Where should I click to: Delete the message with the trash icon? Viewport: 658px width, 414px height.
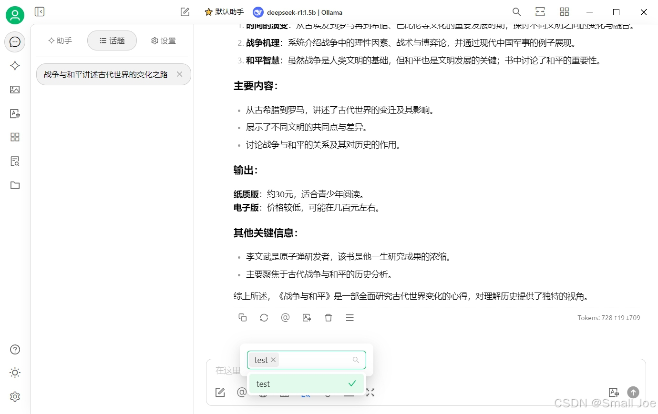(x=329, y=317)
